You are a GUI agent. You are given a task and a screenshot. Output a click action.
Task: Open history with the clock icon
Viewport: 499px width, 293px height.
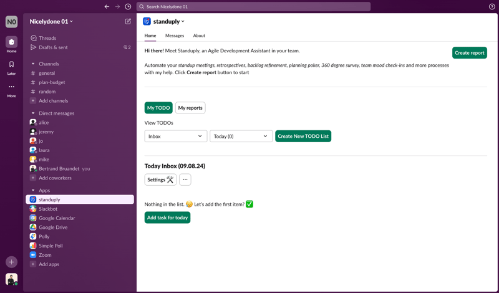click(x=128, y=7)
